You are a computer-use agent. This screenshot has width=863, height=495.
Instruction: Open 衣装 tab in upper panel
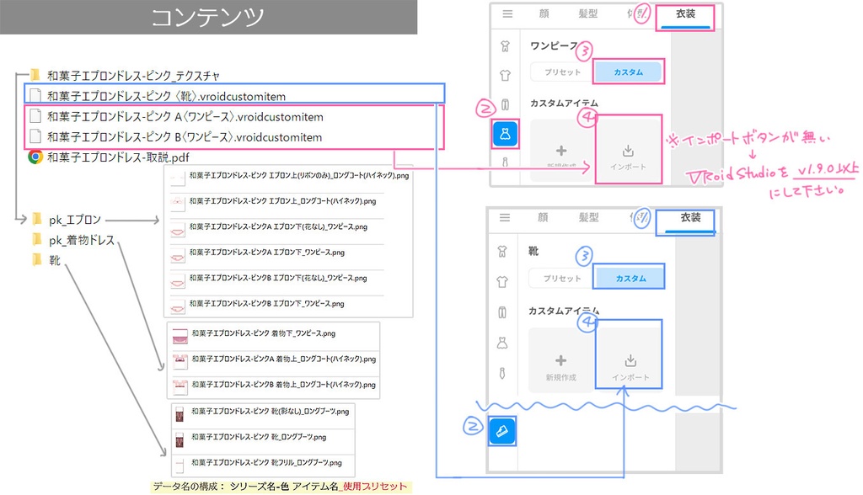pos(685,15)
